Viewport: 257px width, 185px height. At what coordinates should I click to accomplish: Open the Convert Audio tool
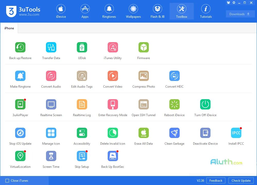[x=51, y=76]
